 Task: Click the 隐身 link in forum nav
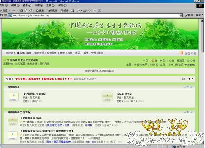click(29, 53)
